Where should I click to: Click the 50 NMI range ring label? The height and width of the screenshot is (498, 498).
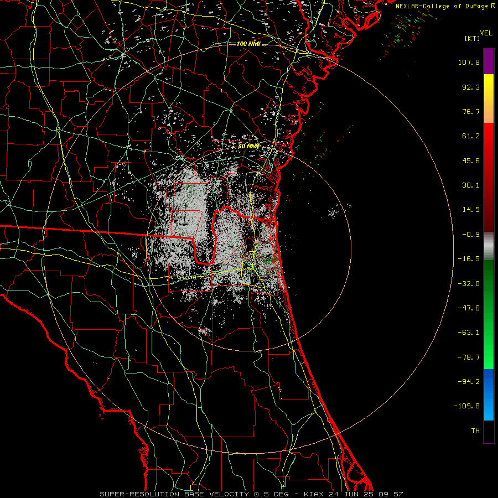click(x=248, y=147)
